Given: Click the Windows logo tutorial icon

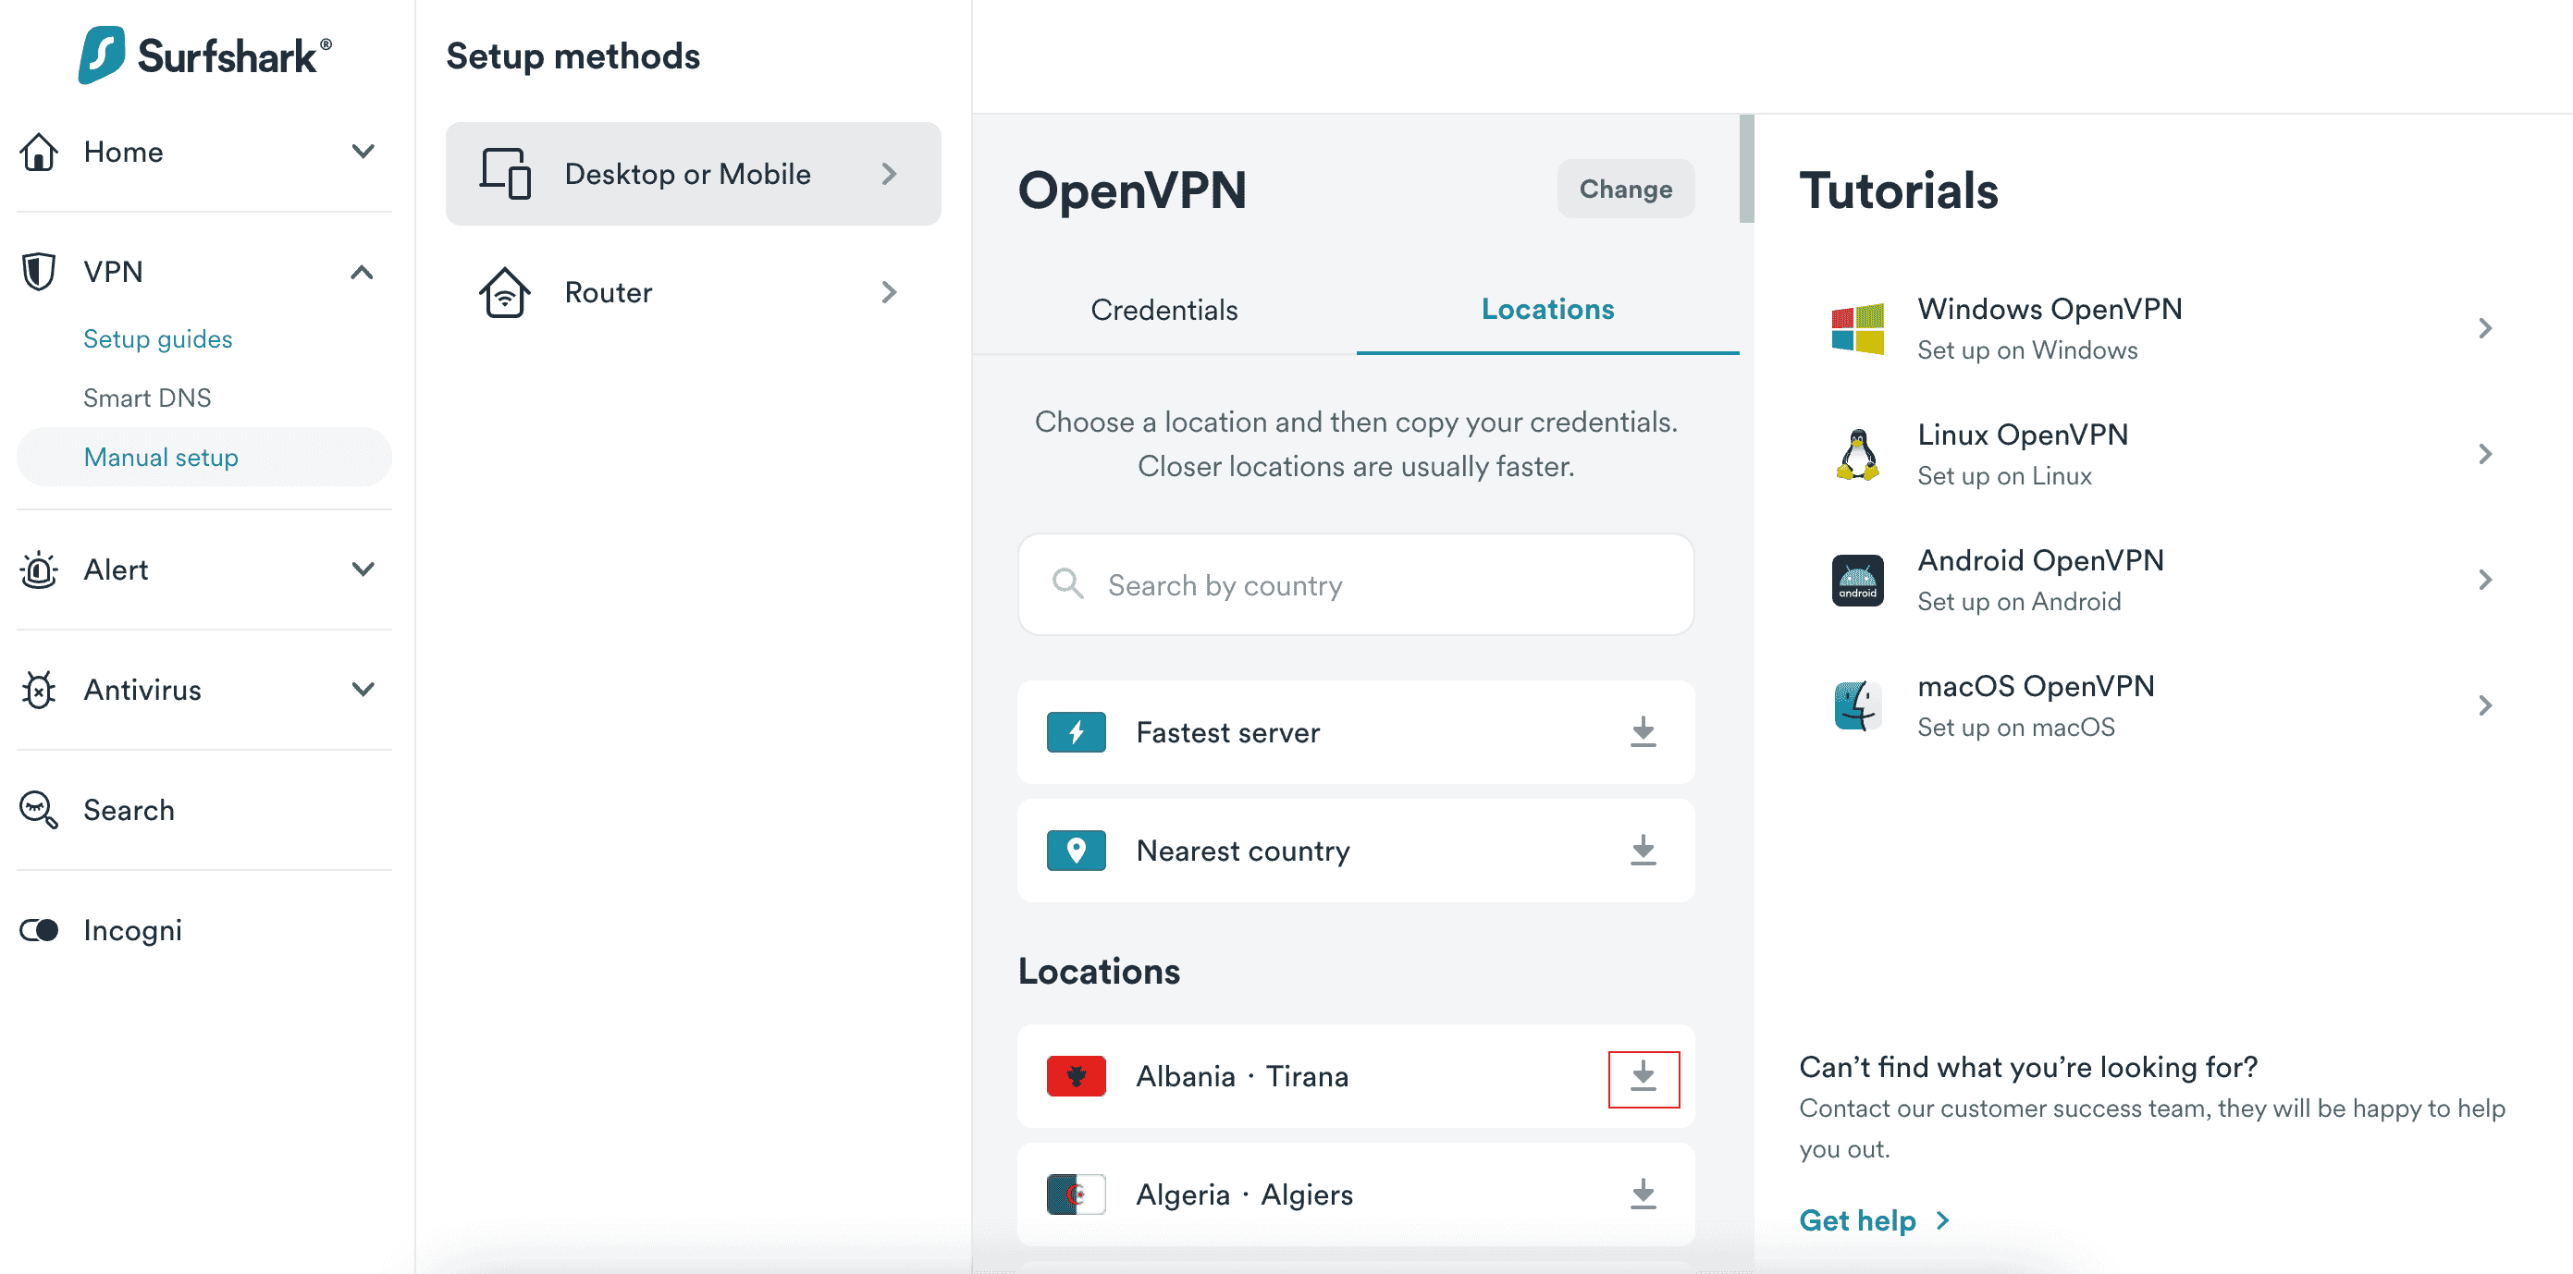Looking at the screenshot, I should tap(1858, 328).
